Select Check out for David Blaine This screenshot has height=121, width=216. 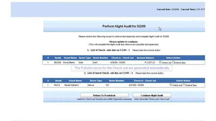[x=160, y=62]
